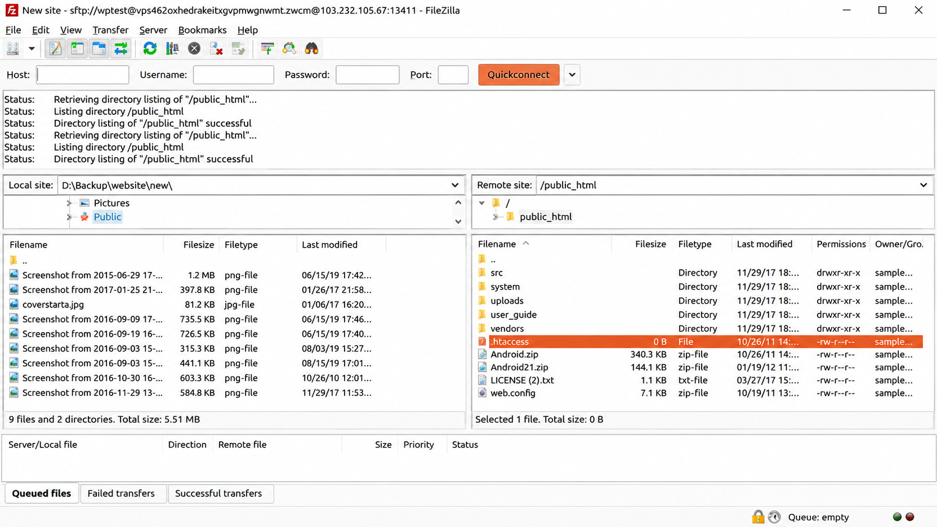Toggle directory comparison icon
The width and height of the screenshot is (937, 527).
(289, 49)
